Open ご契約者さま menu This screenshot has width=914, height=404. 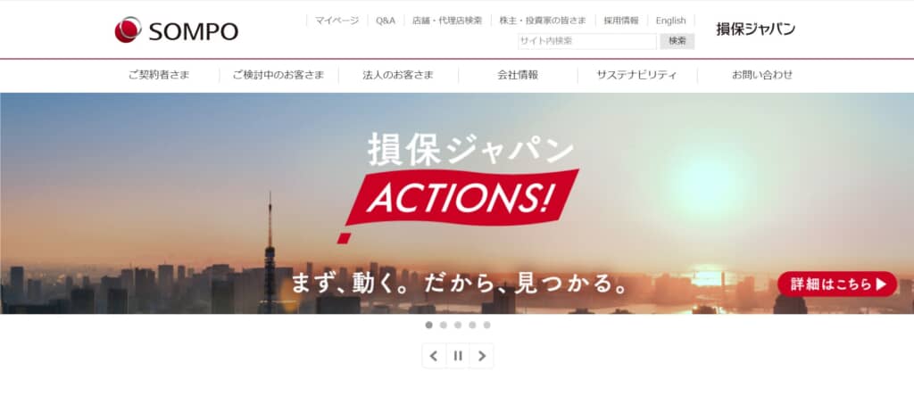pos(159,75)
